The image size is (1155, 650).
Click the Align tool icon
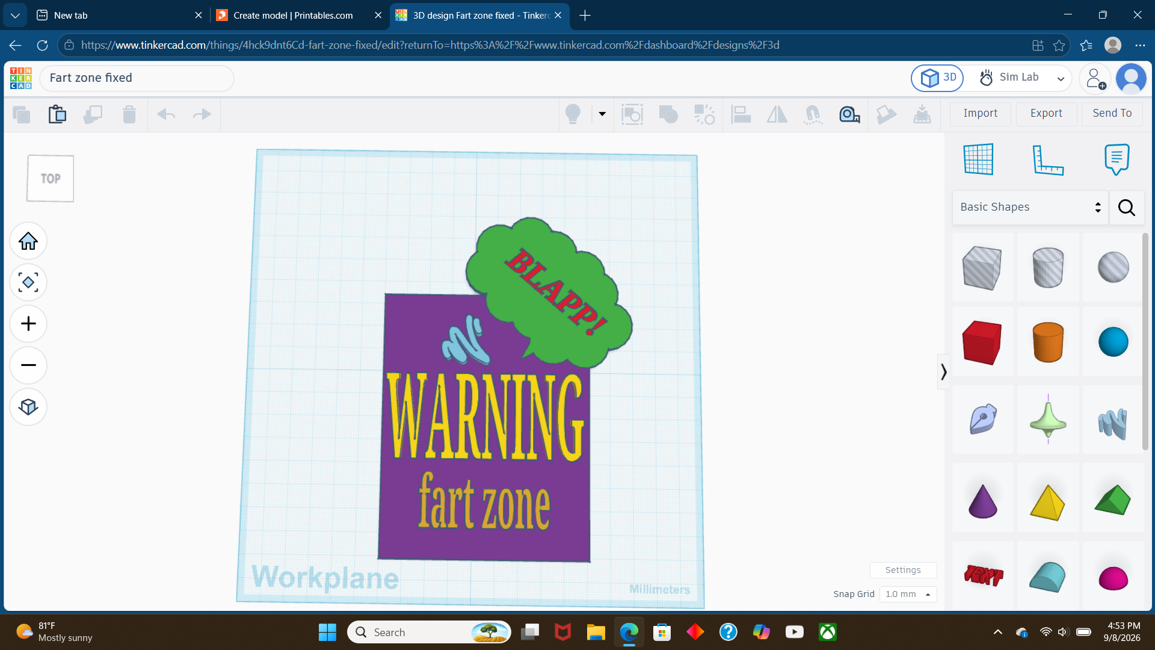coord(741,114)
